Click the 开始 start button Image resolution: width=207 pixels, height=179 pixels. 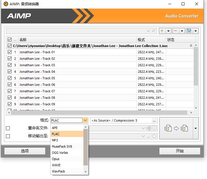180,151
